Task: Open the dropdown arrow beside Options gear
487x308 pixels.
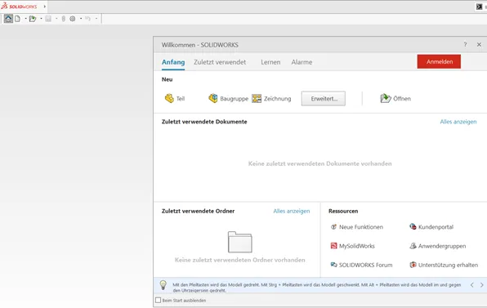Action: (x=81, y=19)
